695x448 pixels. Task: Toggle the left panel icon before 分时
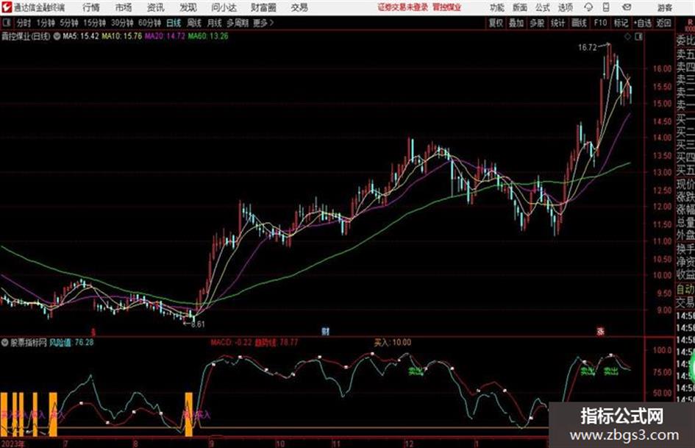pos(6,23)
